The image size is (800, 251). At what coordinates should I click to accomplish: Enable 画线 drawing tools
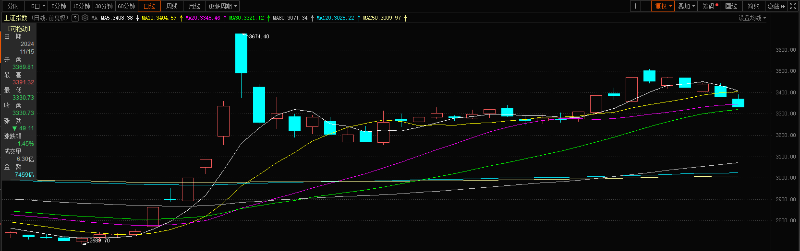tap(731, 6)
